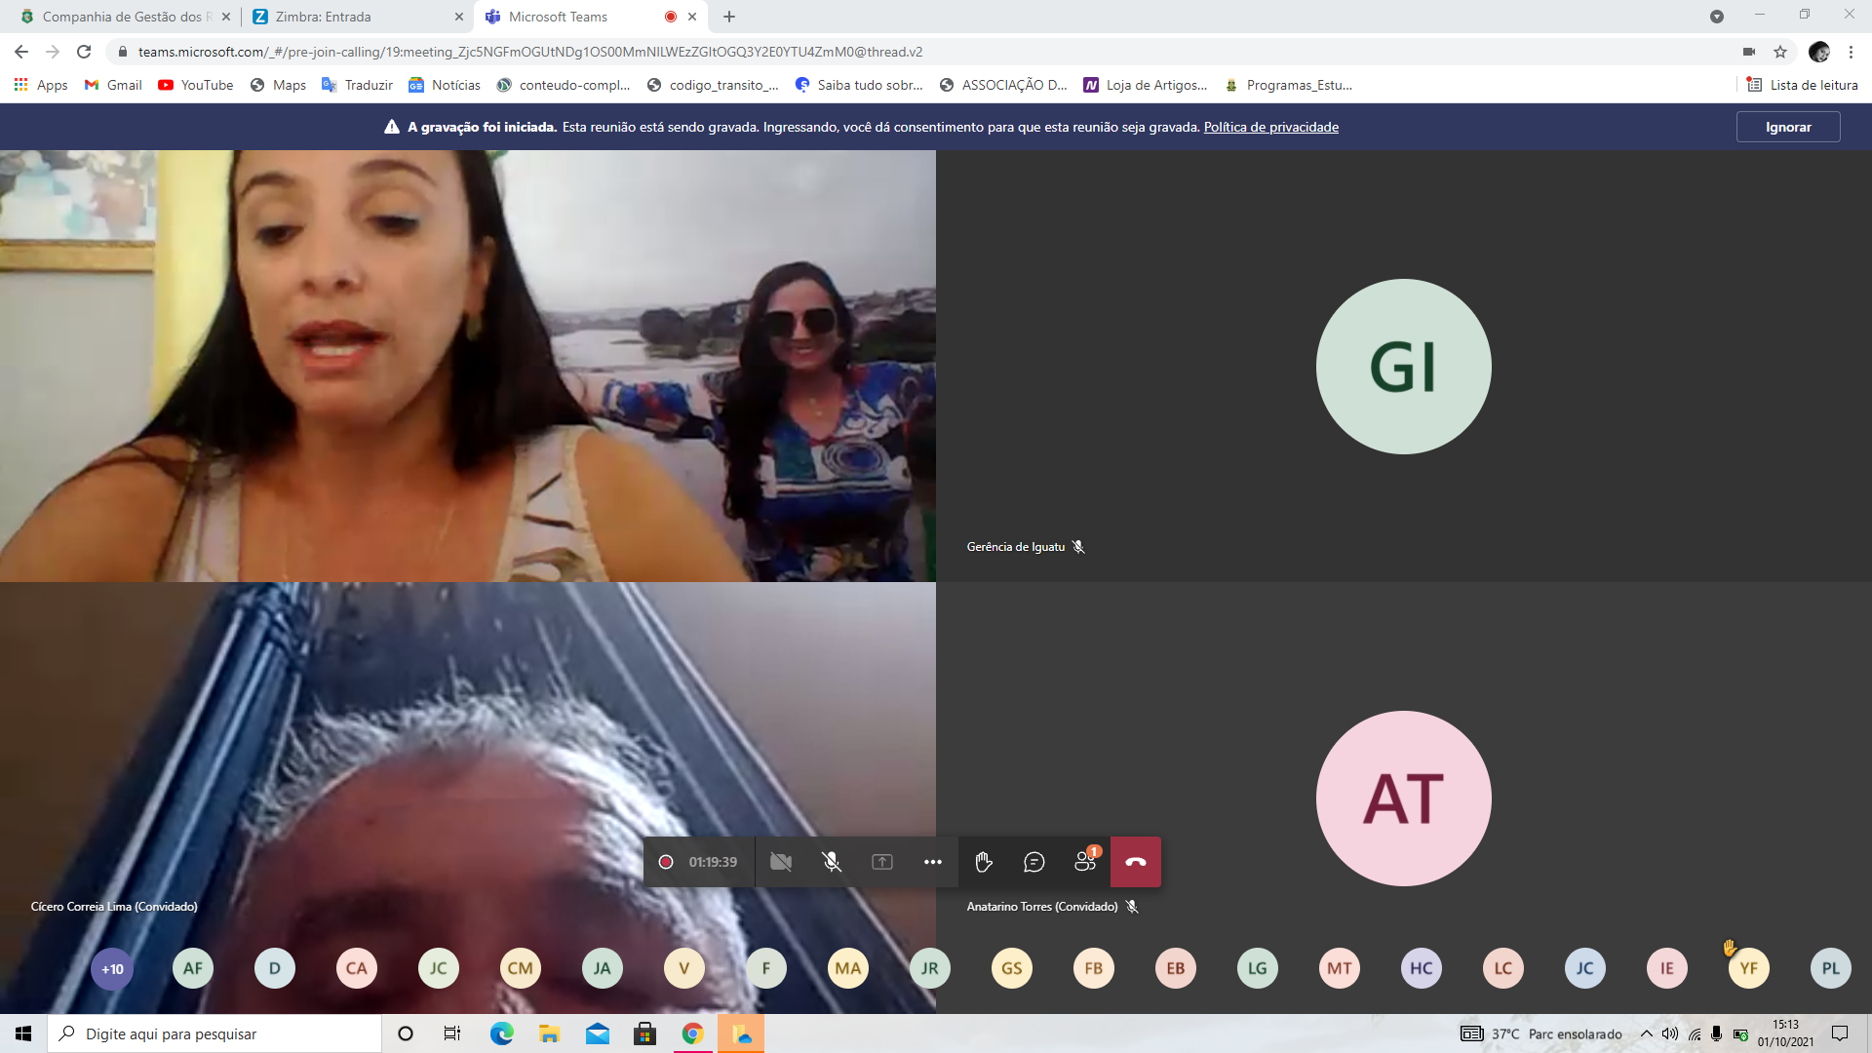Raise your hand in the meeting
This screenshot has height=1053, width=1872.
coord(984,862)
